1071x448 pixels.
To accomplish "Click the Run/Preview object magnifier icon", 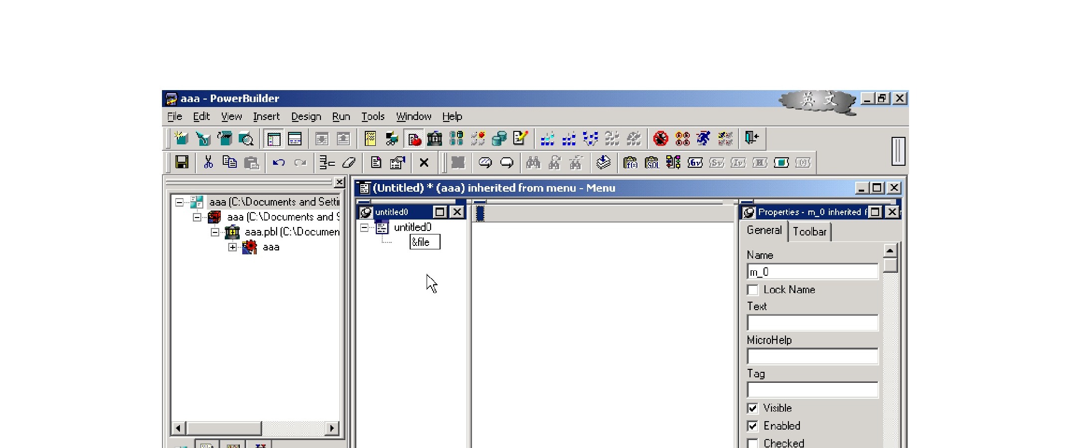I will 246,138.
